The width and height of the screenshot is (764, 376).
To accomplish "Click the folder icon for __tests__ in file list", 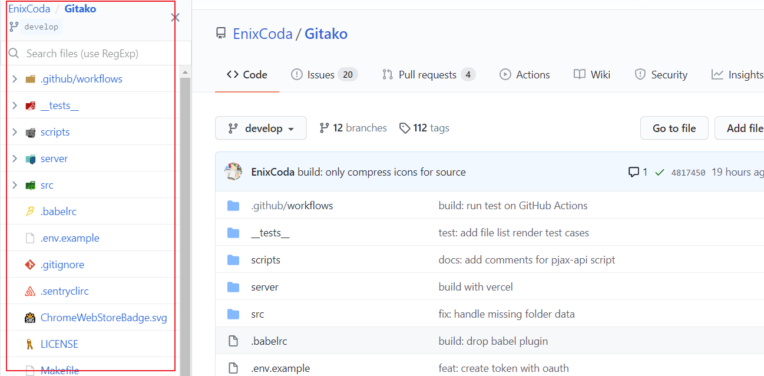I will 233,233.
